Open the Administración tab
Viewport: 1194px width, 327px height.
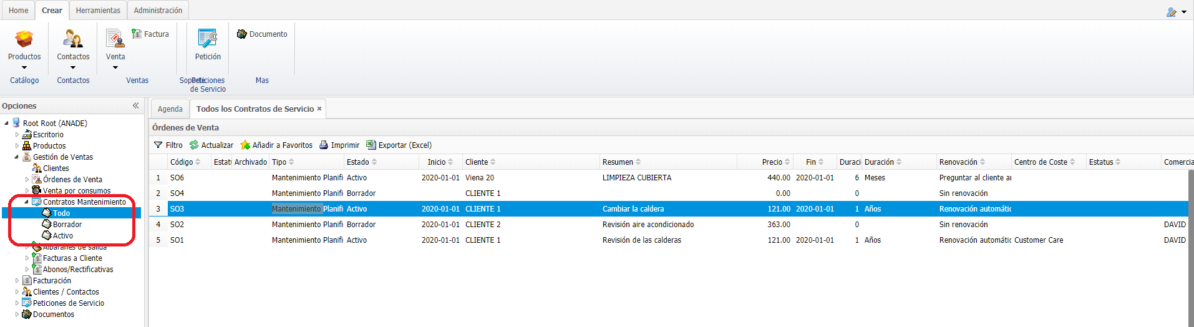pyautogui.click(x=158, y=11)
